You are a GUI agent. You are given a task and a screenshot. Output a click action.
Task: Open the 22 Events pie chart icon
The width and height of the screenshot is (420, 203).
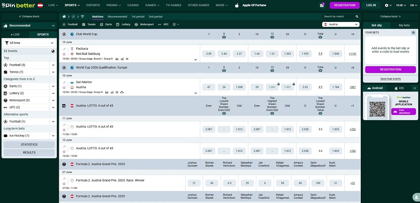[53, 51]
